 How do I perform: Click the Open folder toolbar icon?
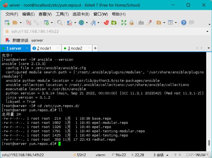(x=15, y=23)
